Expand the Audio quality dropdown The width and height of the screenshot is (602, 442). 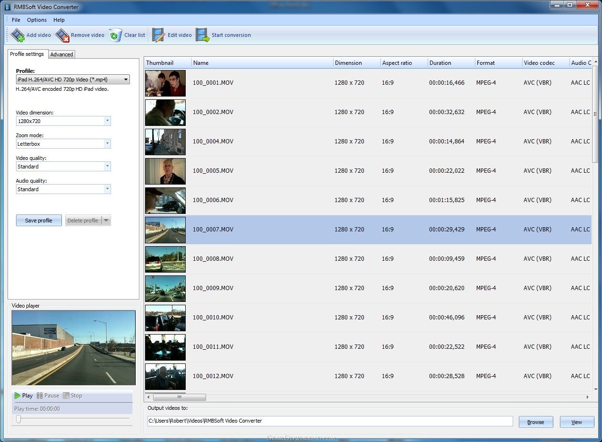click(x=107, y=189)
